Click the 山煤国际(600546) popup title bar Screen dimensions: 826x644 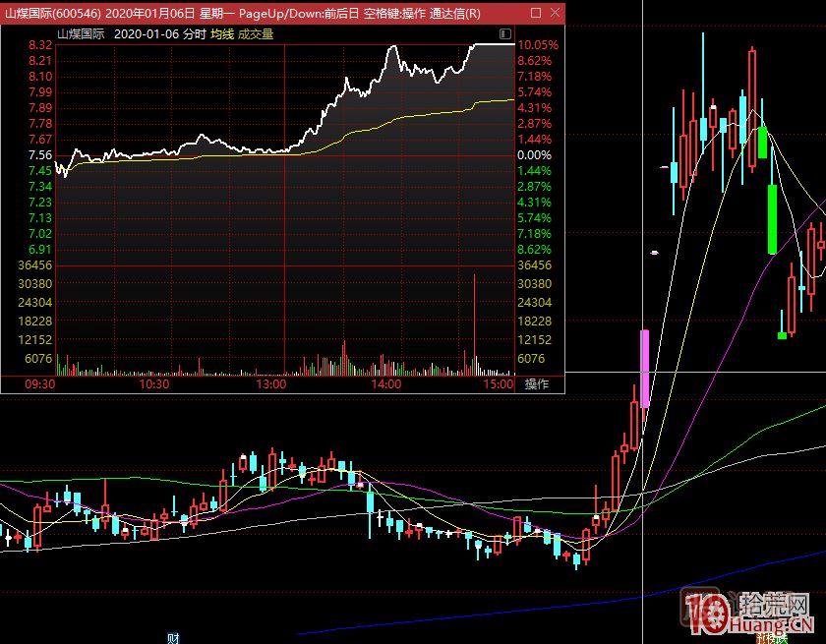coord(246,14)
